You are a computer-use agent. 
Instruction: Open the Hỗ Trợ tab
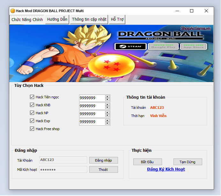point(117,19)
